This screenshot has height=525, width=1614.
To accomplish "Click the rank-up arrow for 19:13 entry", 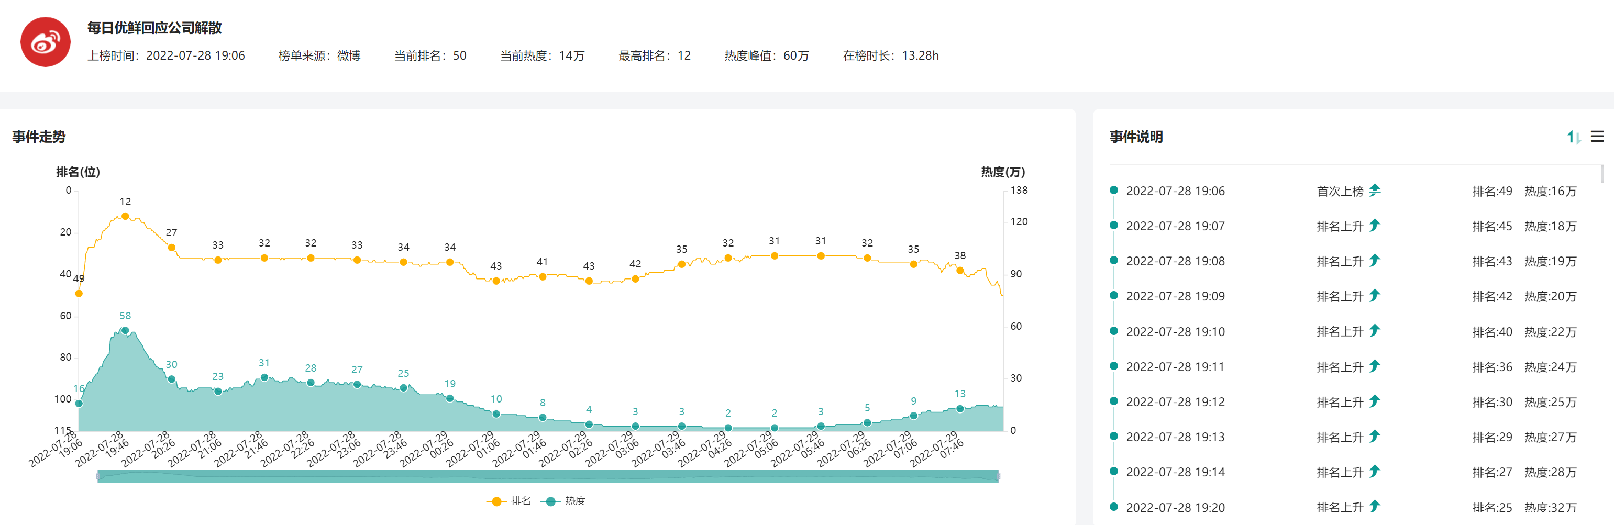I will pos(1375,436).
